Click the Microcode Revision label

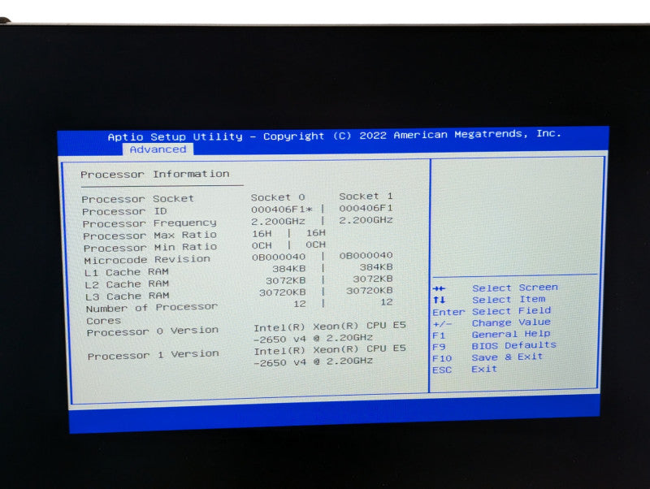click(147, 260)
